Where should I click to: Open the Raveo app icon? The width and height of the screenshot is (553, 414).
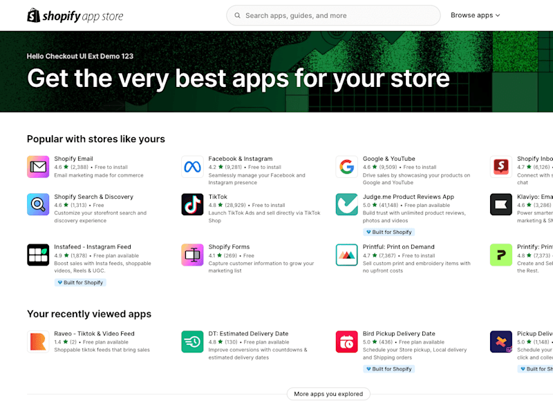38,342
